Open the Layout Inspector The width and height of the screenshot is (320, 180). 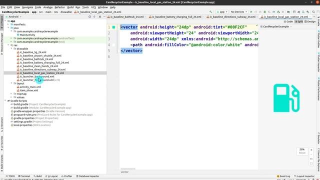tap(304, 176)
